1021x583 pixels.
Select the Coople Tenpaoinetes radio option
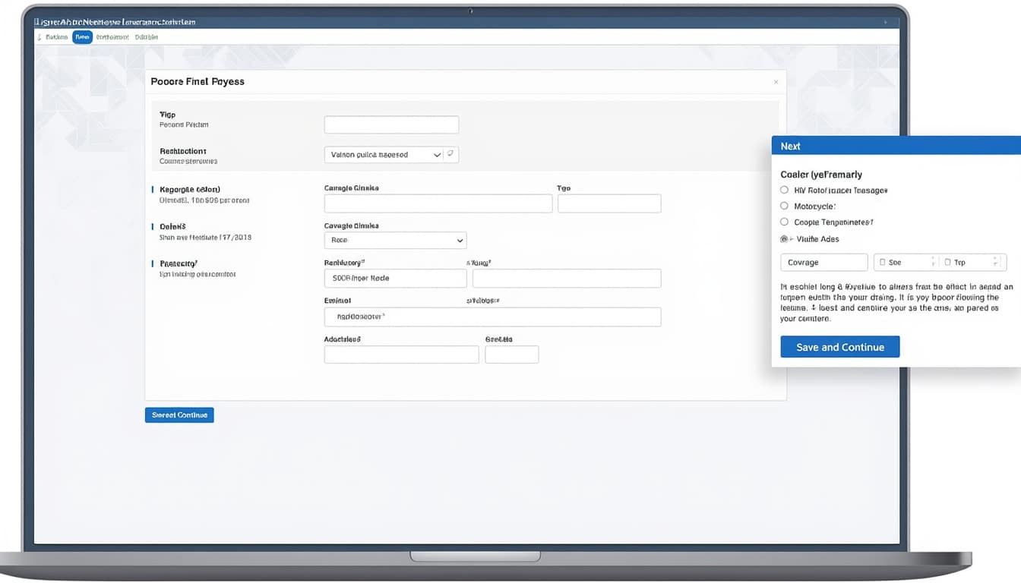click(x=784, y=222)
